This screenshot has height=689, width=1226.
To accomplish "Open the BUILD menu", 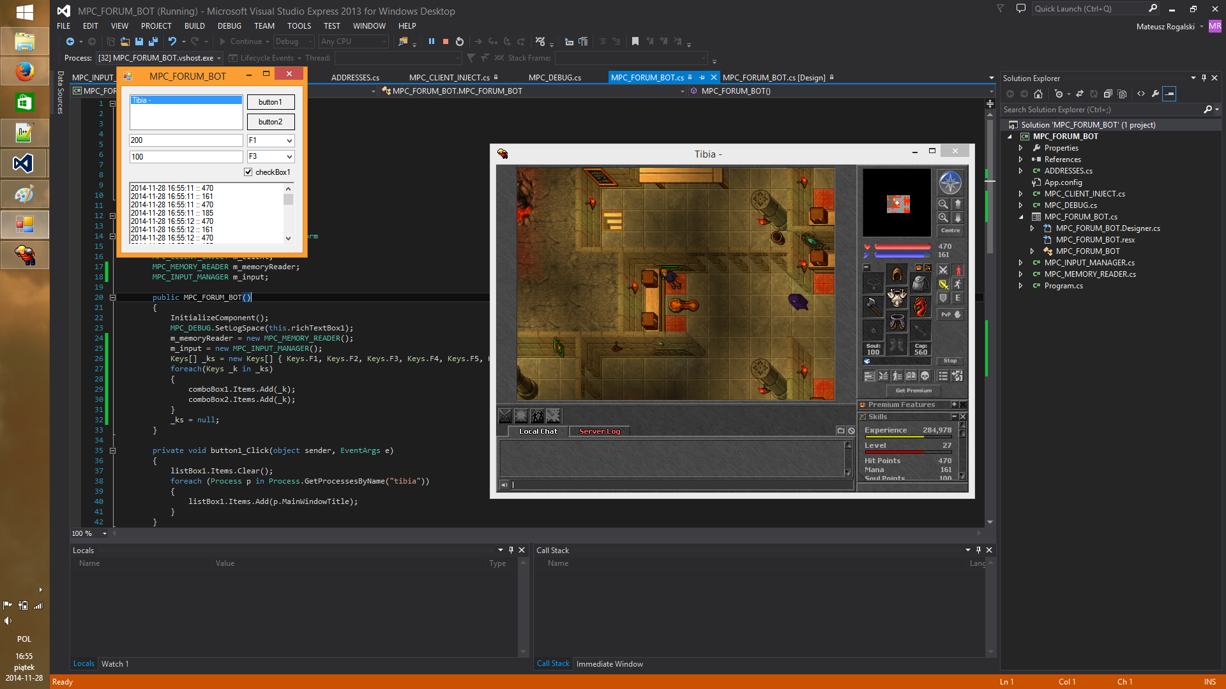I will coord(195,26).
